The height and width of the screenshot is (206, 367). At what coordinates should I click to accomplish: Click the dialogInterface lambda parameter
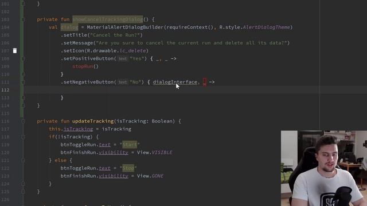tap(175, 82)
